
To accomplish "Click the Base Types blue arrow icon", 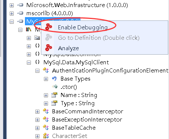I will click(54, 79).
